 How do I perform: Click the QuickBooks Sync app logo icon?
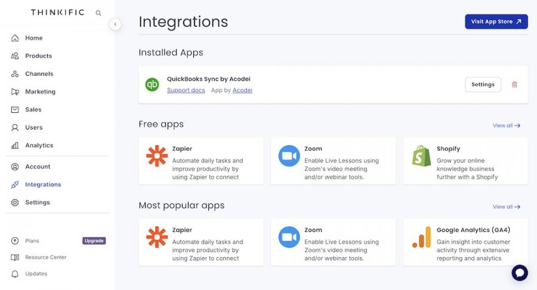click(152, 85)
